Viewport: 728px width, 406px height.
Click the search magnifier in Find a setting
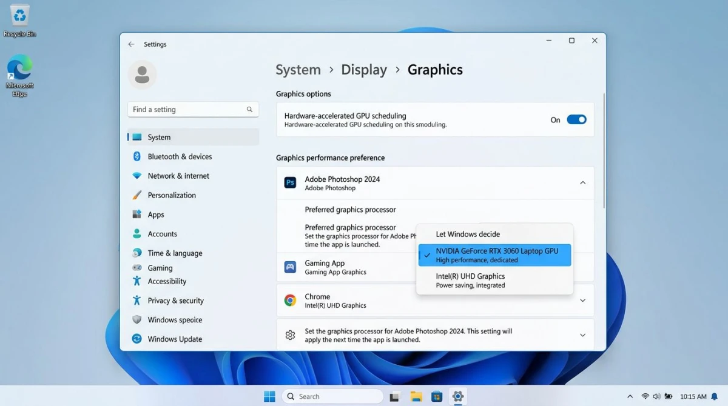(249, 110)
